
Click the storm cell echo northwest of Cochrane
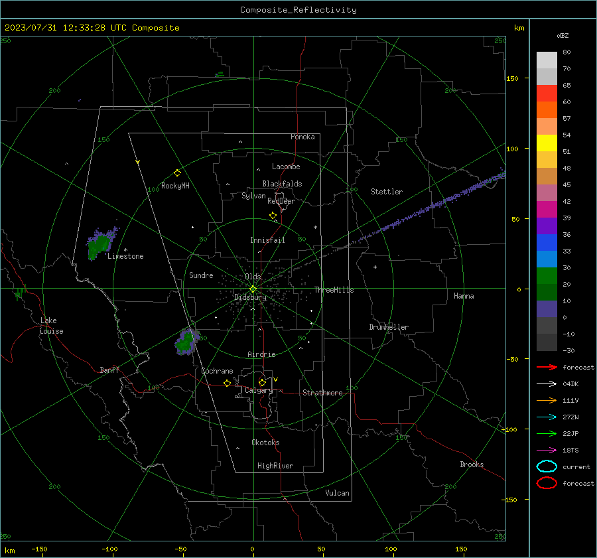pos(186,341)
